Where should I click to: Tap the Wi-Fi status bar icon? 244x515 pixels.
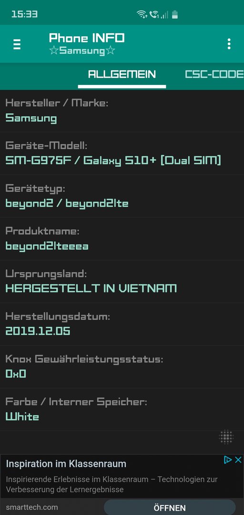coord(142,14)
